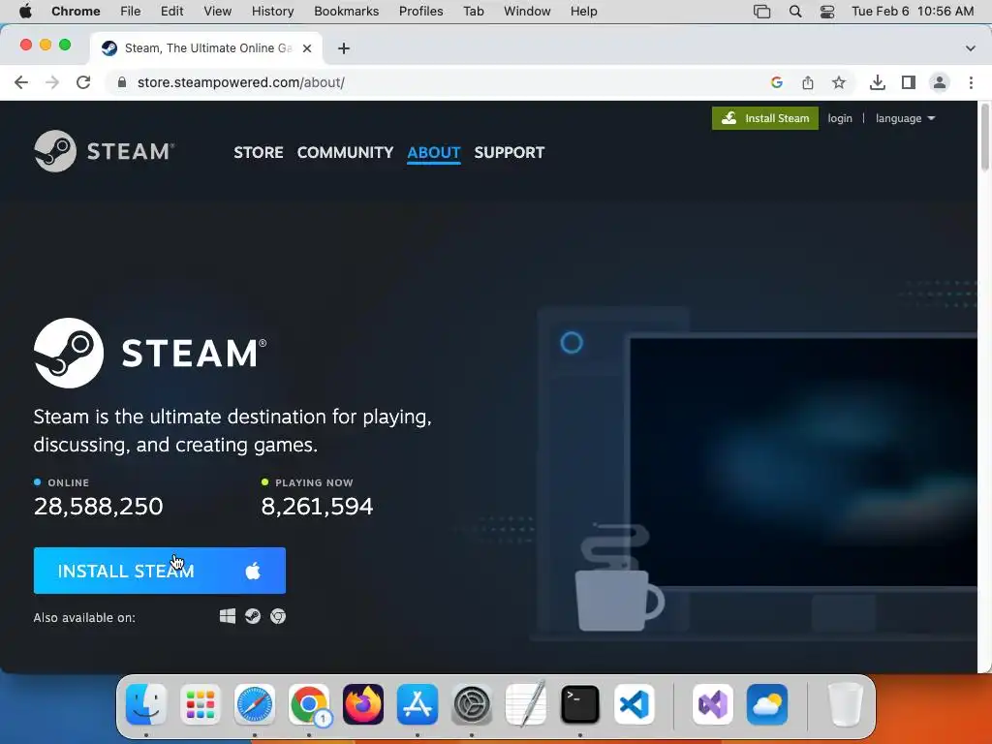
Task: Launch Visual Studio Code from the Dock
Action: pos(635,704)
